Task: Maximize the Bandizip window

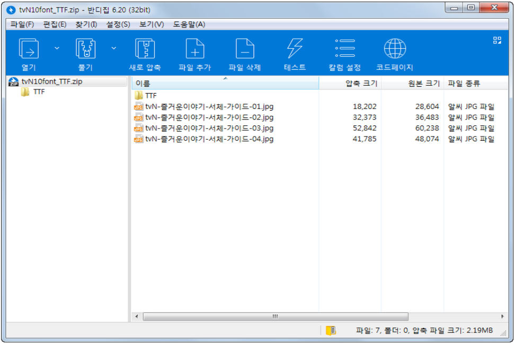Action: 471,8
